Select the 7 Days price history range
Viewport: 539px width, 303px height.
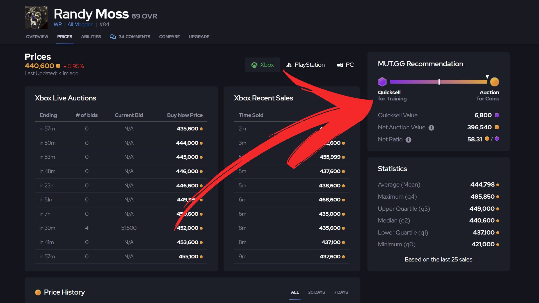(341, 292)
